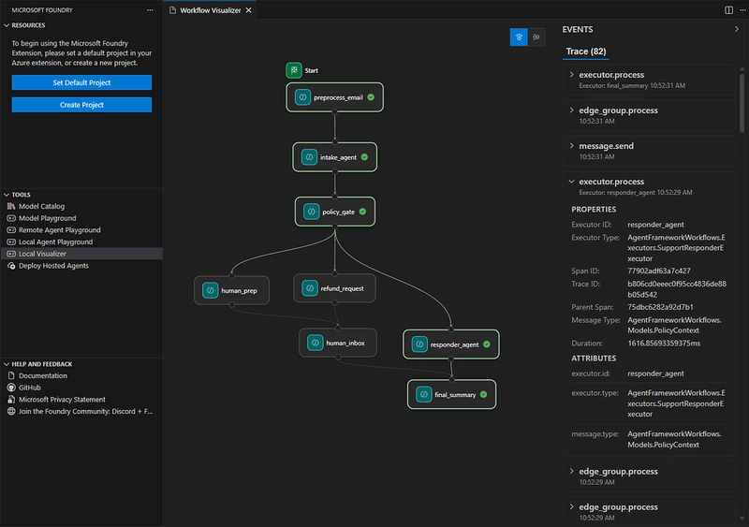Image resolution: width=749 pixels, height=527 pixels.
Task: Select the policy_gate node icon
Action: [x=311, y=212]
